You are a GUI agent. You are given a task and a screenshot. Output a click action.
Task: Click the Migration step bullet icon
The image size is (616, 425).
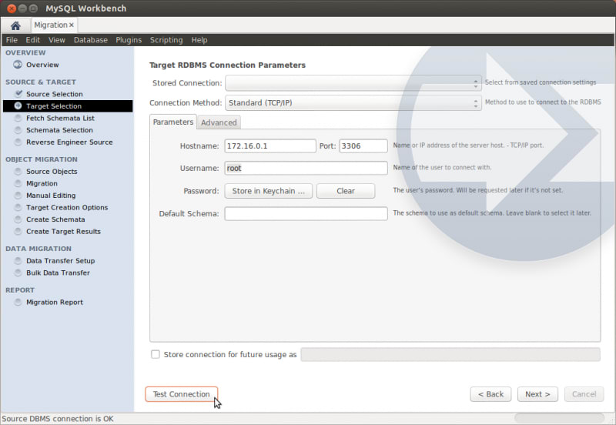pos(18,183)
